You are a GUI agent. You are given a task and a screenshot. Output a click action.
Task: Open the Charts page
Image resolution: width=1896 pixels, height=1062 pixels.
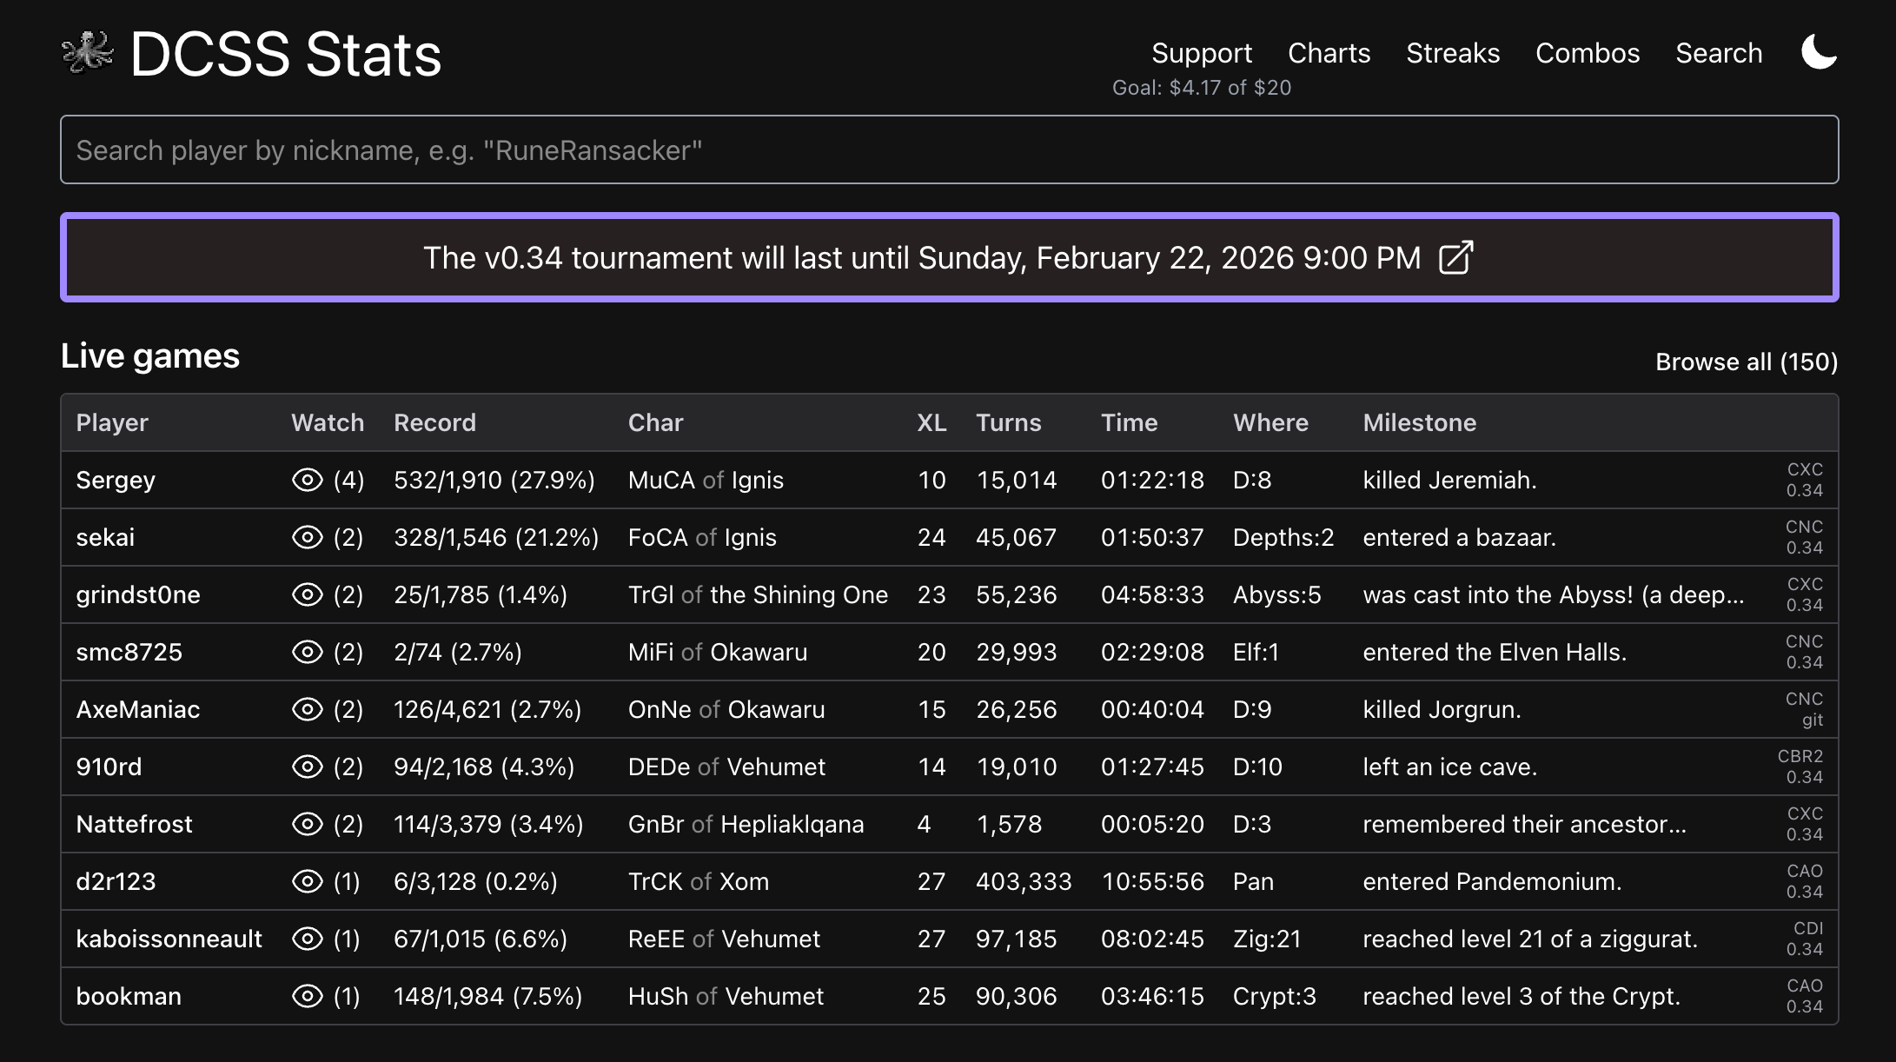(1329, 53)
